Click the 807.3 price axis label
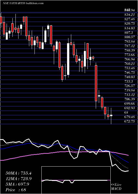This screenshot has width=138, height=194. 129,33
